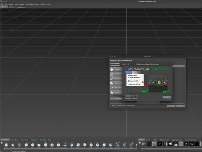Open the File menu
The height and width of the screenshot is (152, 202).
(2, 4)
